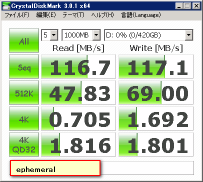
Task: Start the 4K benchmark
Action: (x=24, y=118)
